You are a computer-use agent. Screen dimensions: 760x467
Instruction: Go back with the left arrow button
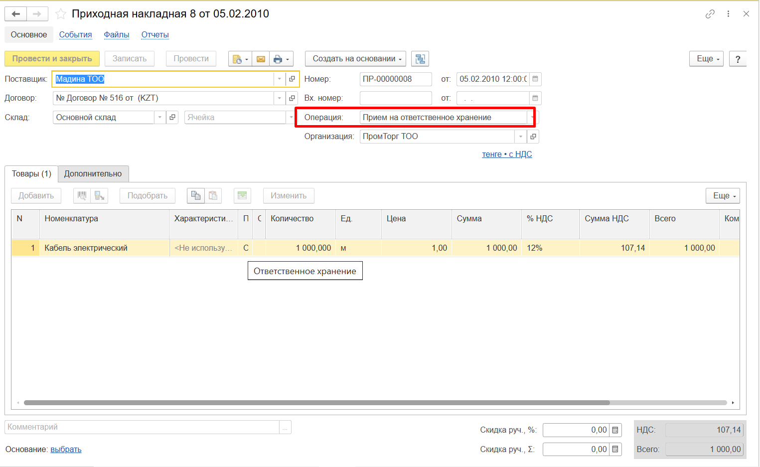(x=15, y=14)
